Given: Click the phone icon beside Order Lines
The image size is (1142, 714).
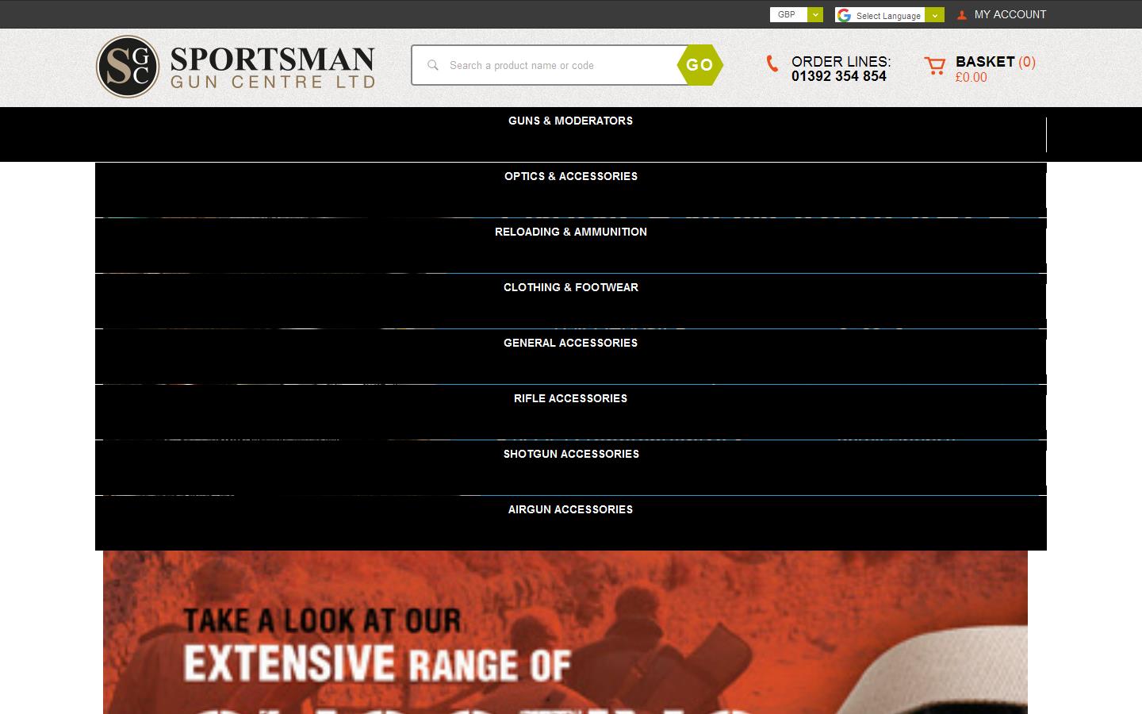Looking at the screenshot, I should coord(771,65).
